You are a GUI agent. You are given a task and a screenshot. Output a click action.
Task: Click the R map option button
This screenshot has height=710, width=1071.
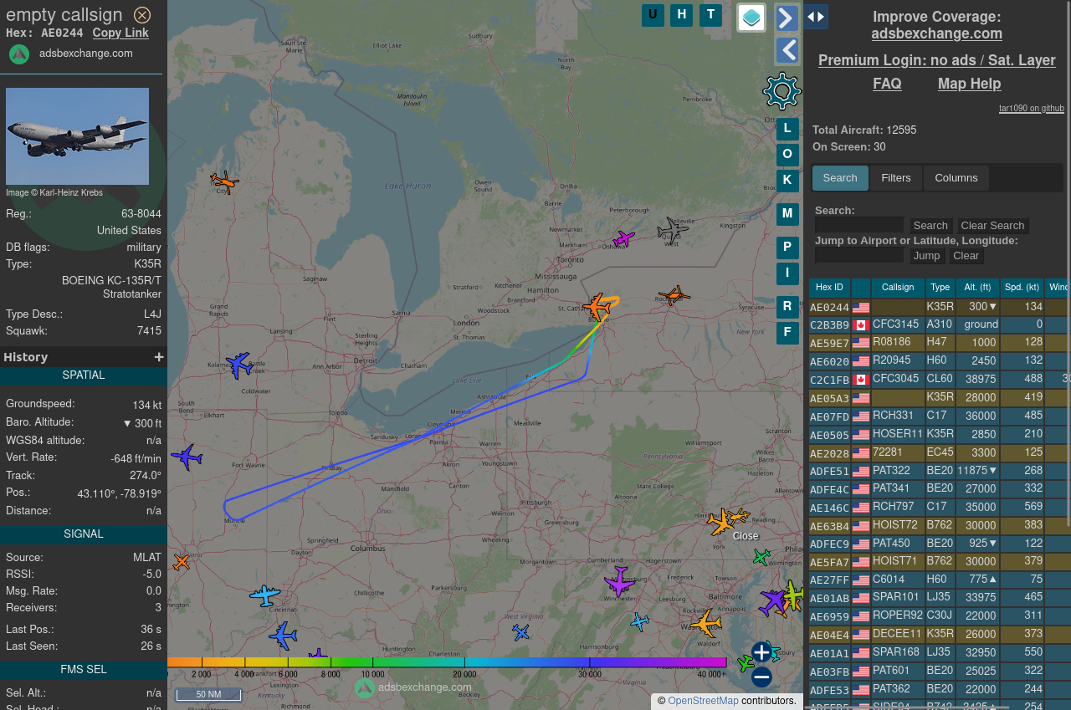point(787,307)
